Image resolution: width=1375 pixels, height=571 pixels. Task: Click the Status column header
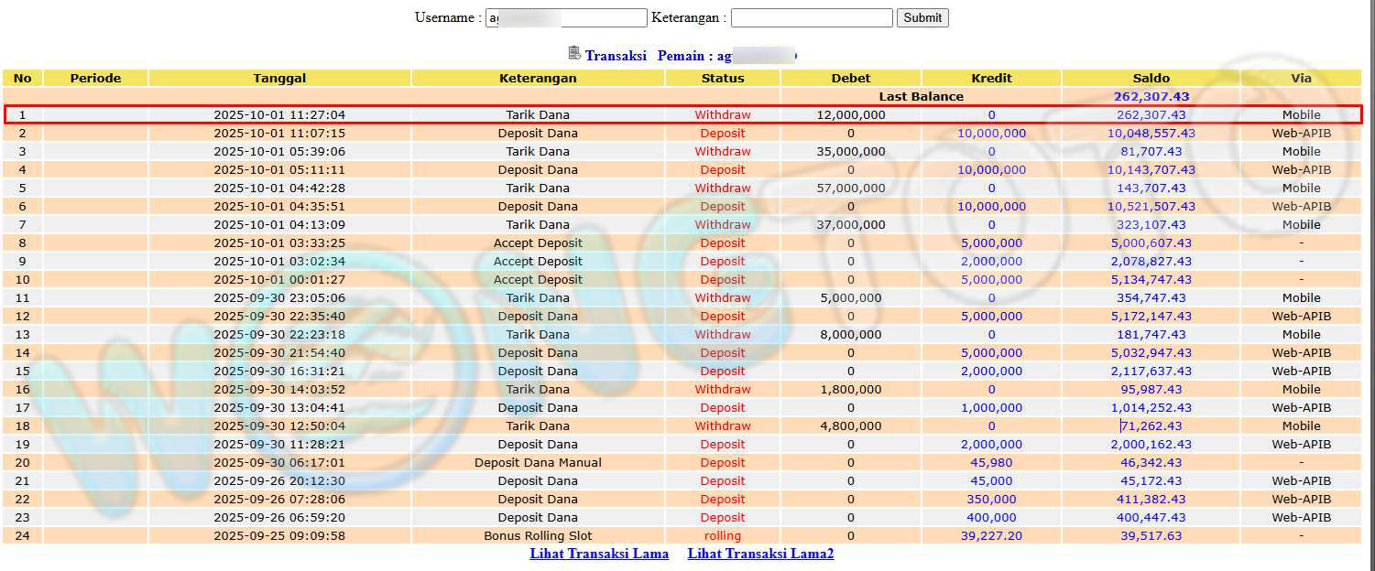click(723, 78)
